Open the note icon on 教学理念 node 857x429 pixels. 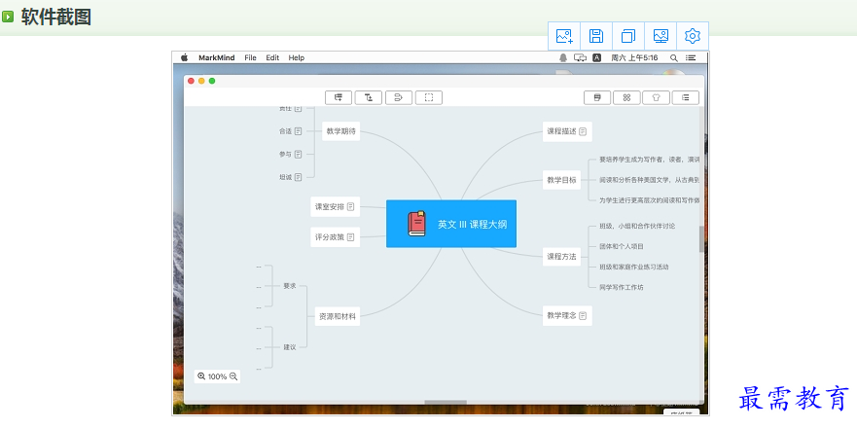[583, 316]
